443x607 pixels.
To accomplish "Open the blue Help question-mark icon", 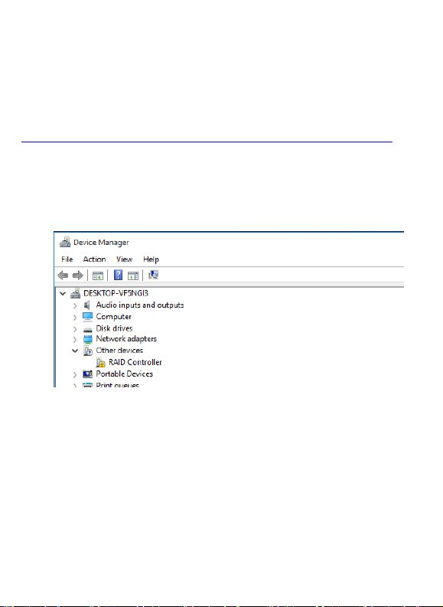I will [x=119, y=276].
